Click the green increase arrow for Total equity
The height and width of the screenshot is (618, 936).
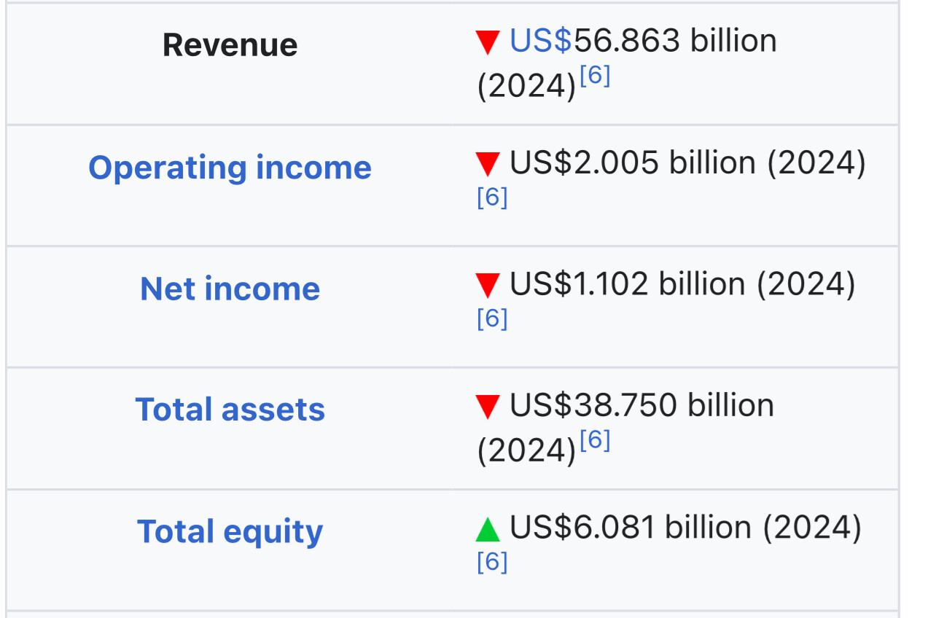[x=487, y=530]
